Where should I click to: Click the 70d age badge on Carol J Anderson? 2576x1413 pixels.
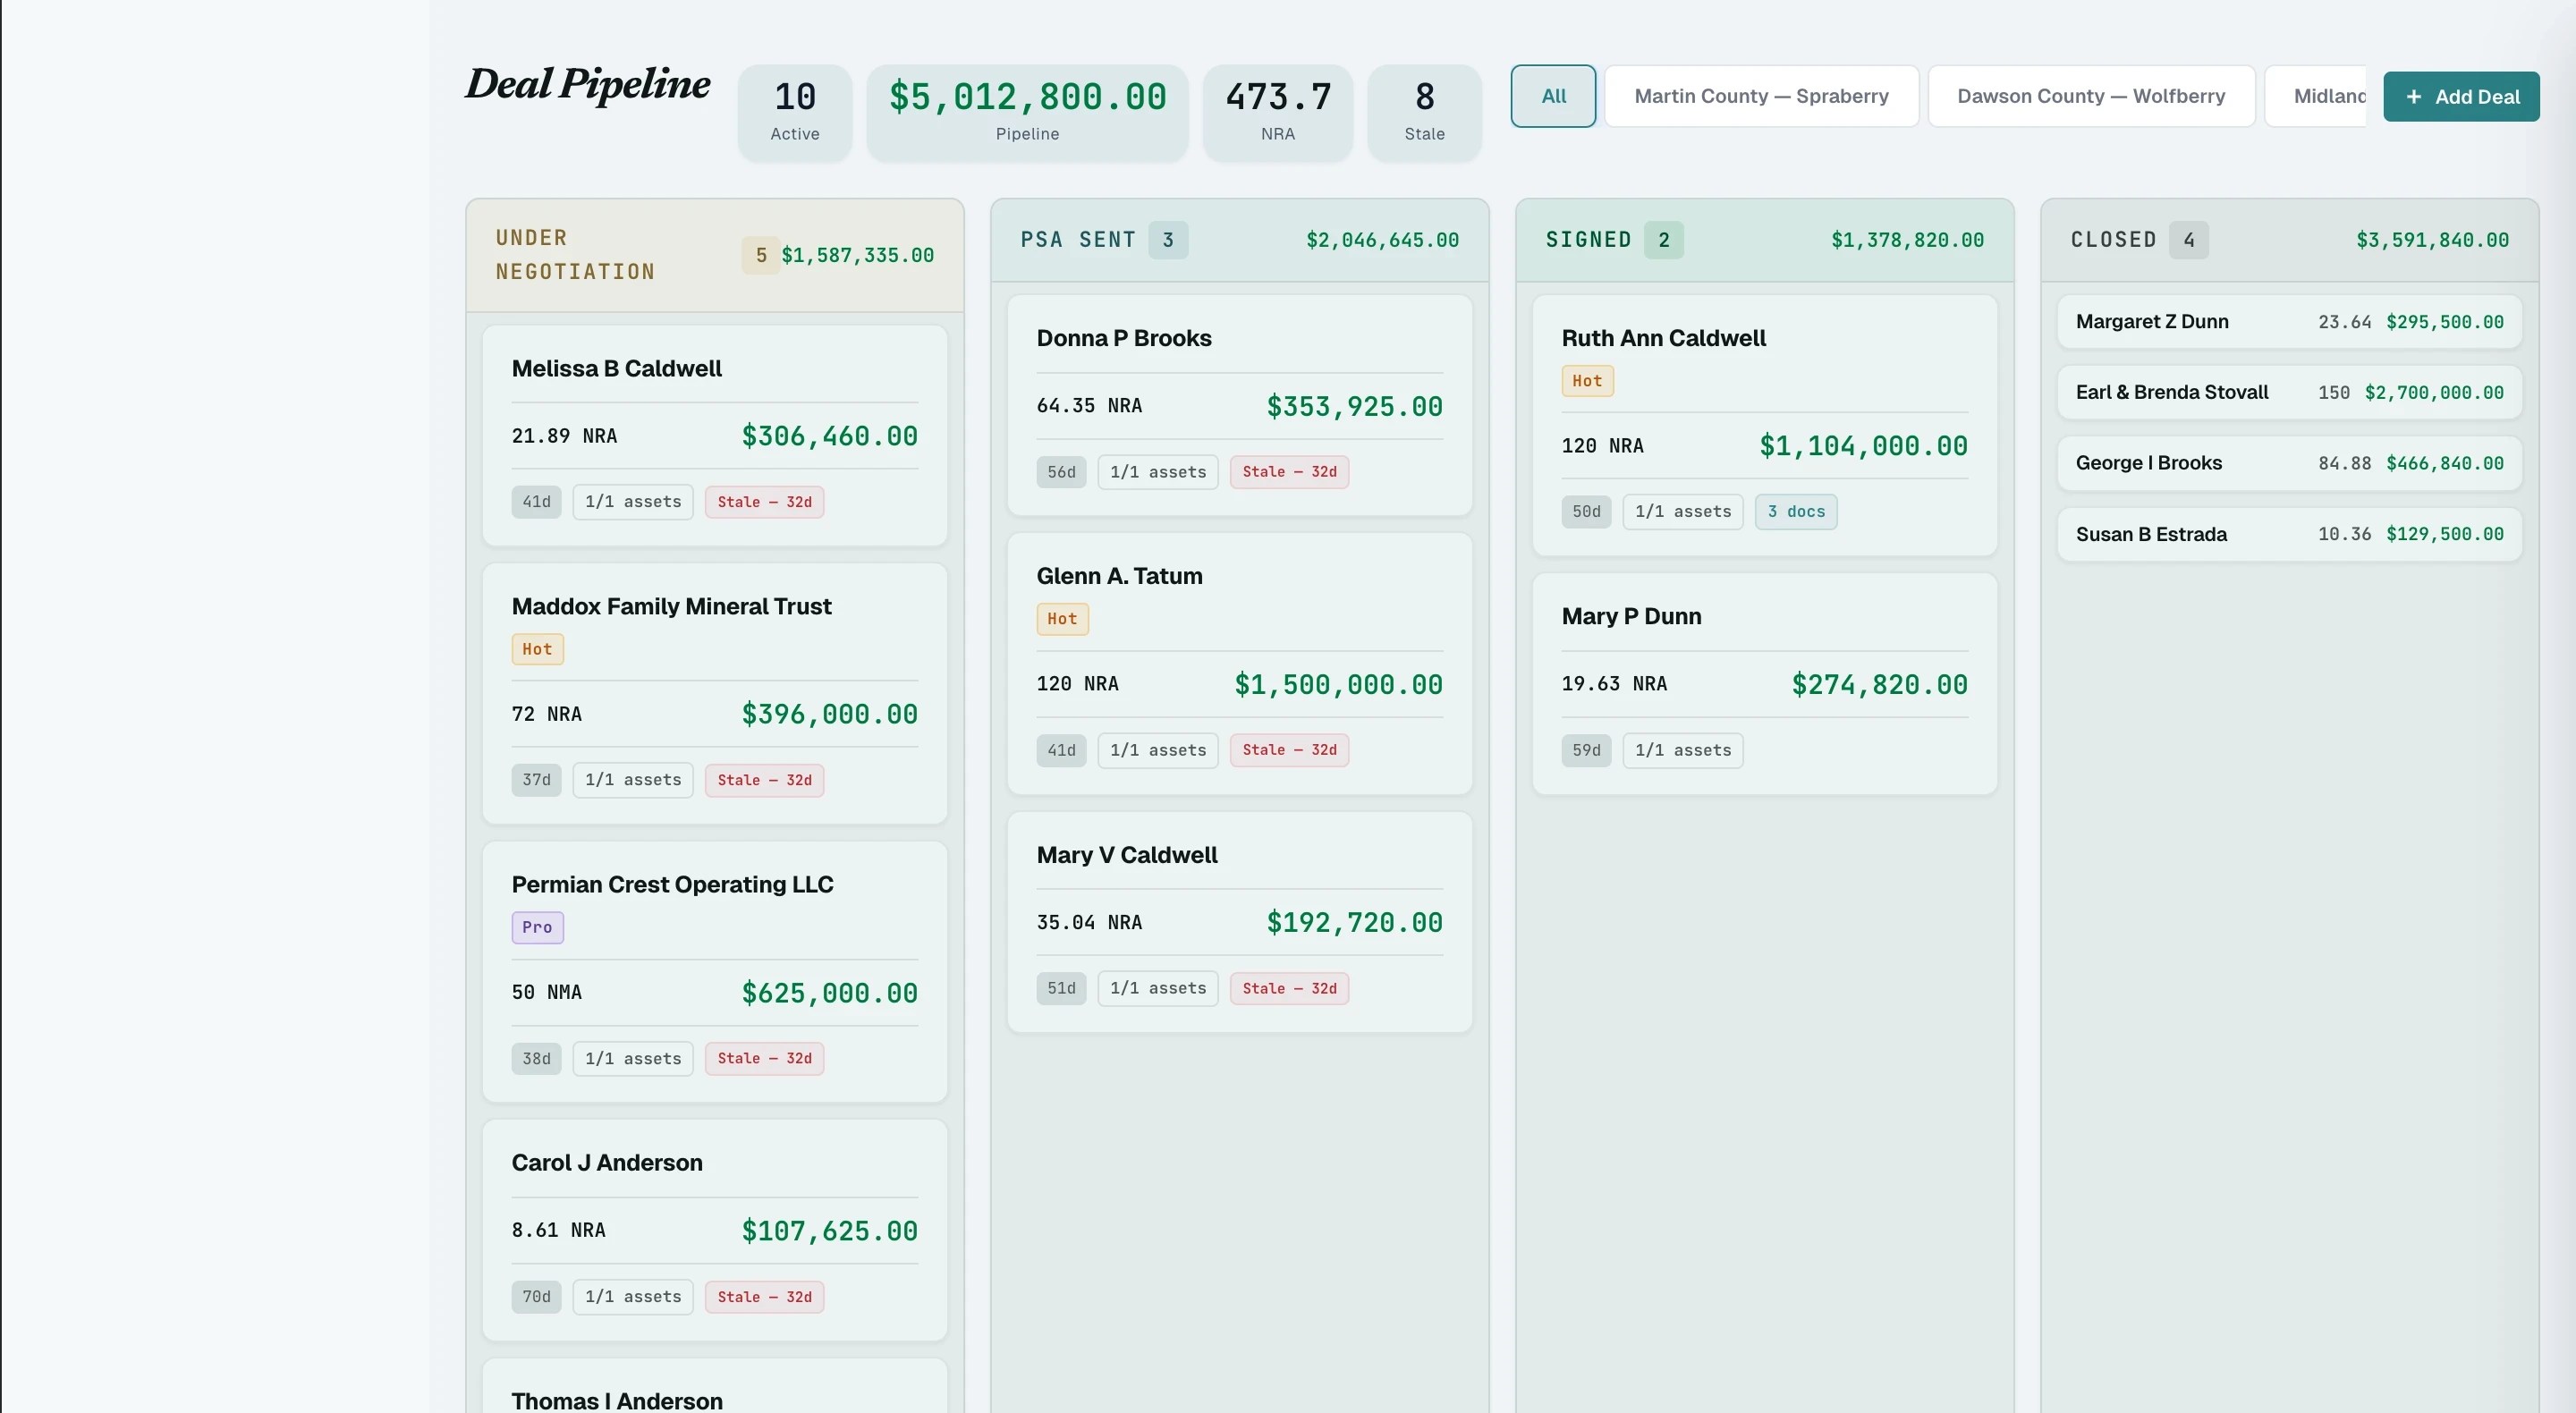tap(536, 1297)
